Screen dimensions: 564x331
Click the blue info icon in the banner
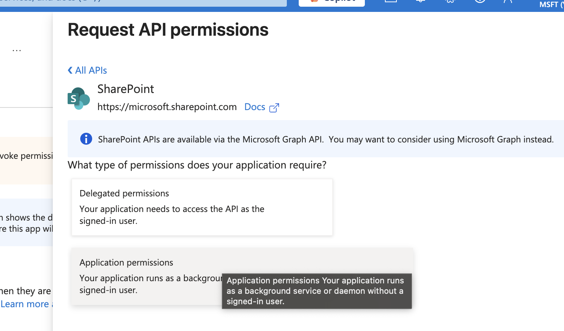[x=86, y=139]
